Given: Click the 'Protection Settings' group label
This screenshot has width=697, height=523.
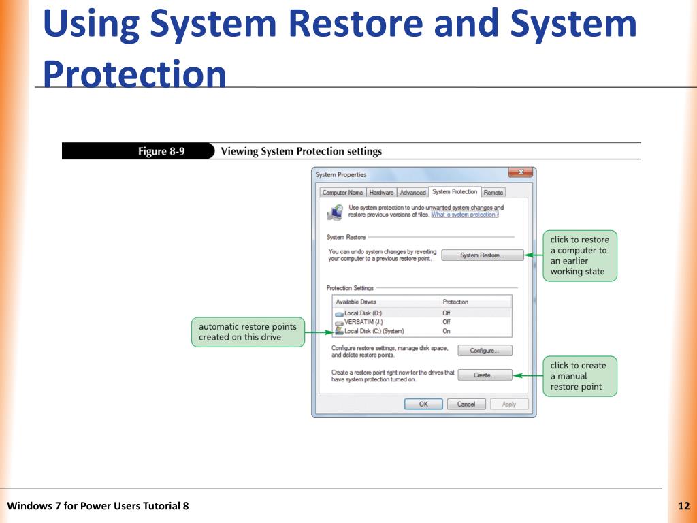Looking at the screenshot, I should pyautogui.click(x=350, y=288).
